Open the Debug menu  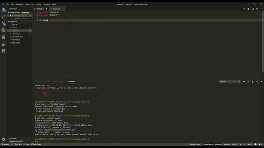click(38, 5)
